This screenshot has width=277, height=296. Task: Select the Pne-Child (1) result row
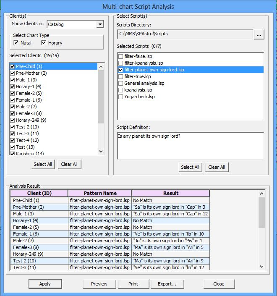point(110,200)
